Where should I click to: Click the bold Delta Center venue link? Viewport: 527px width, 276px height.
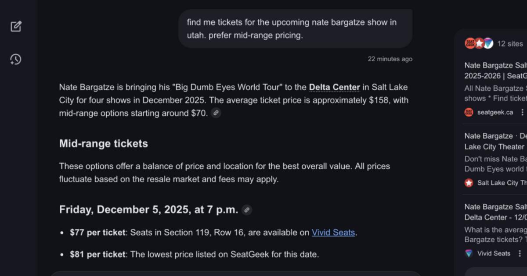(x=334, y=87)
